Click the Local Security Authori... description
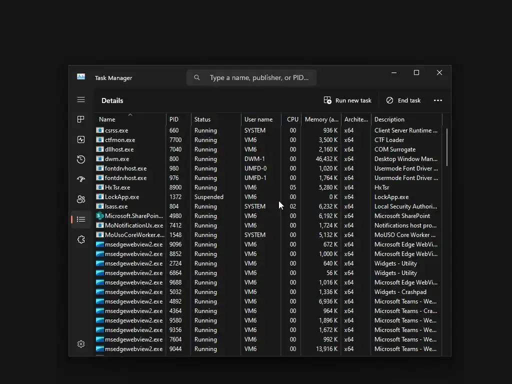 [x=405, y=206]
